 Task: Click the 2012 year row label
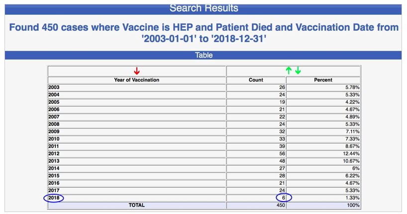point(54,154)
